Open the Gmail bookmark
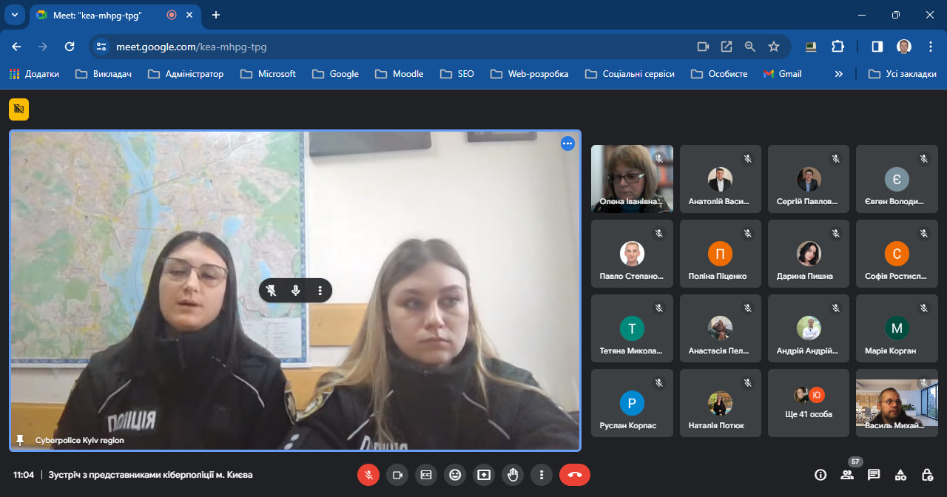This screenshot has height=497, width=947. pyautogui.click(x=783, y=74)
